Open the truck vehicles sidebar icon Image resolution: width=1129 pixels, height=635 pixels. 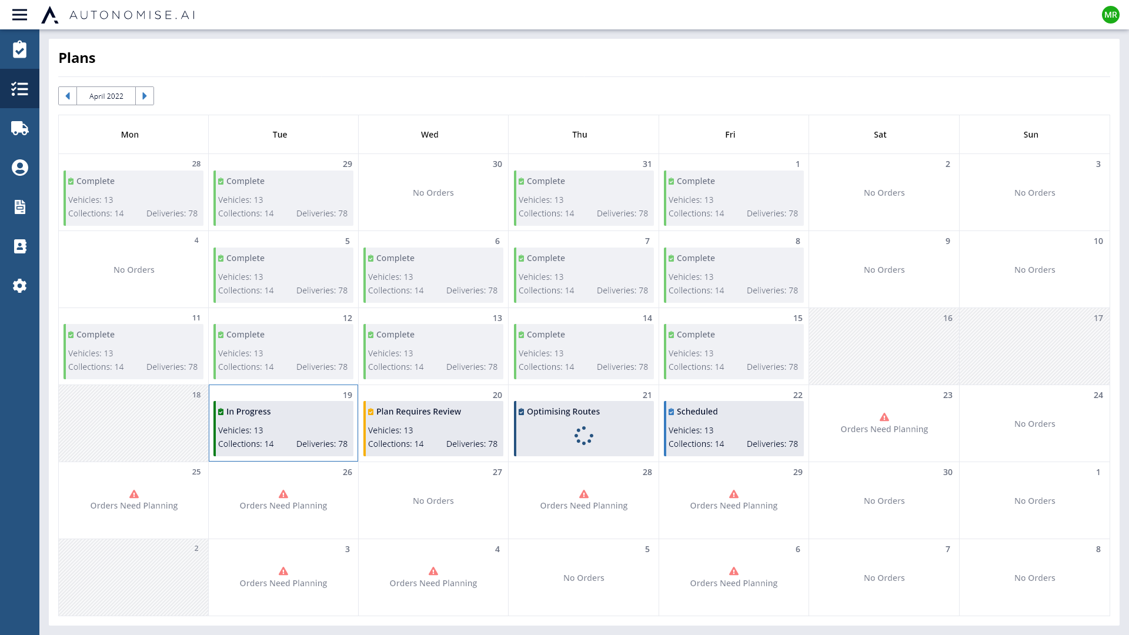(x=19, y=128)
